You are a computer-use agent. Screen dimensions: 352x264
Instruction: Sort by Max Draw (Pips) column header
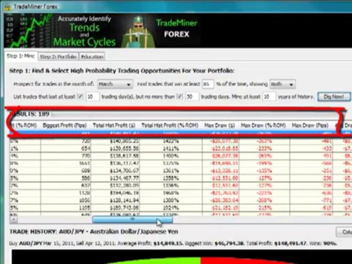point(310,125)
